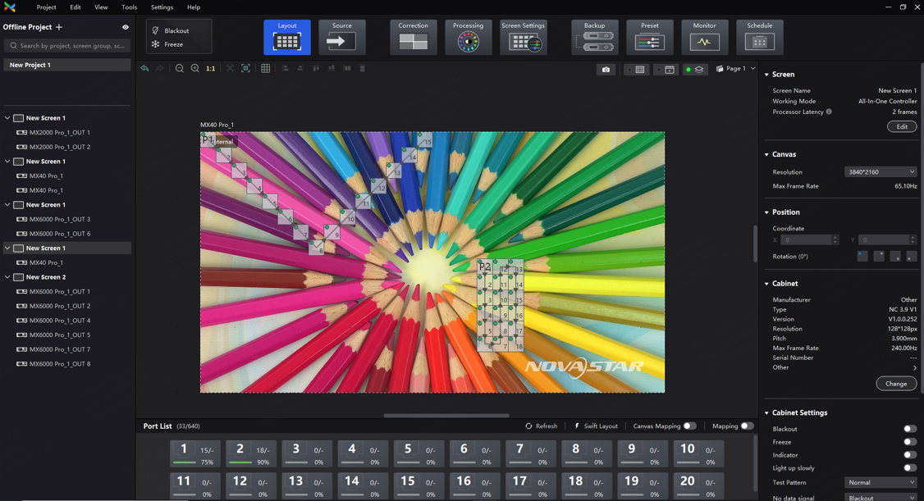
Task: Open the Source module
Action: (x=342, y=37)
